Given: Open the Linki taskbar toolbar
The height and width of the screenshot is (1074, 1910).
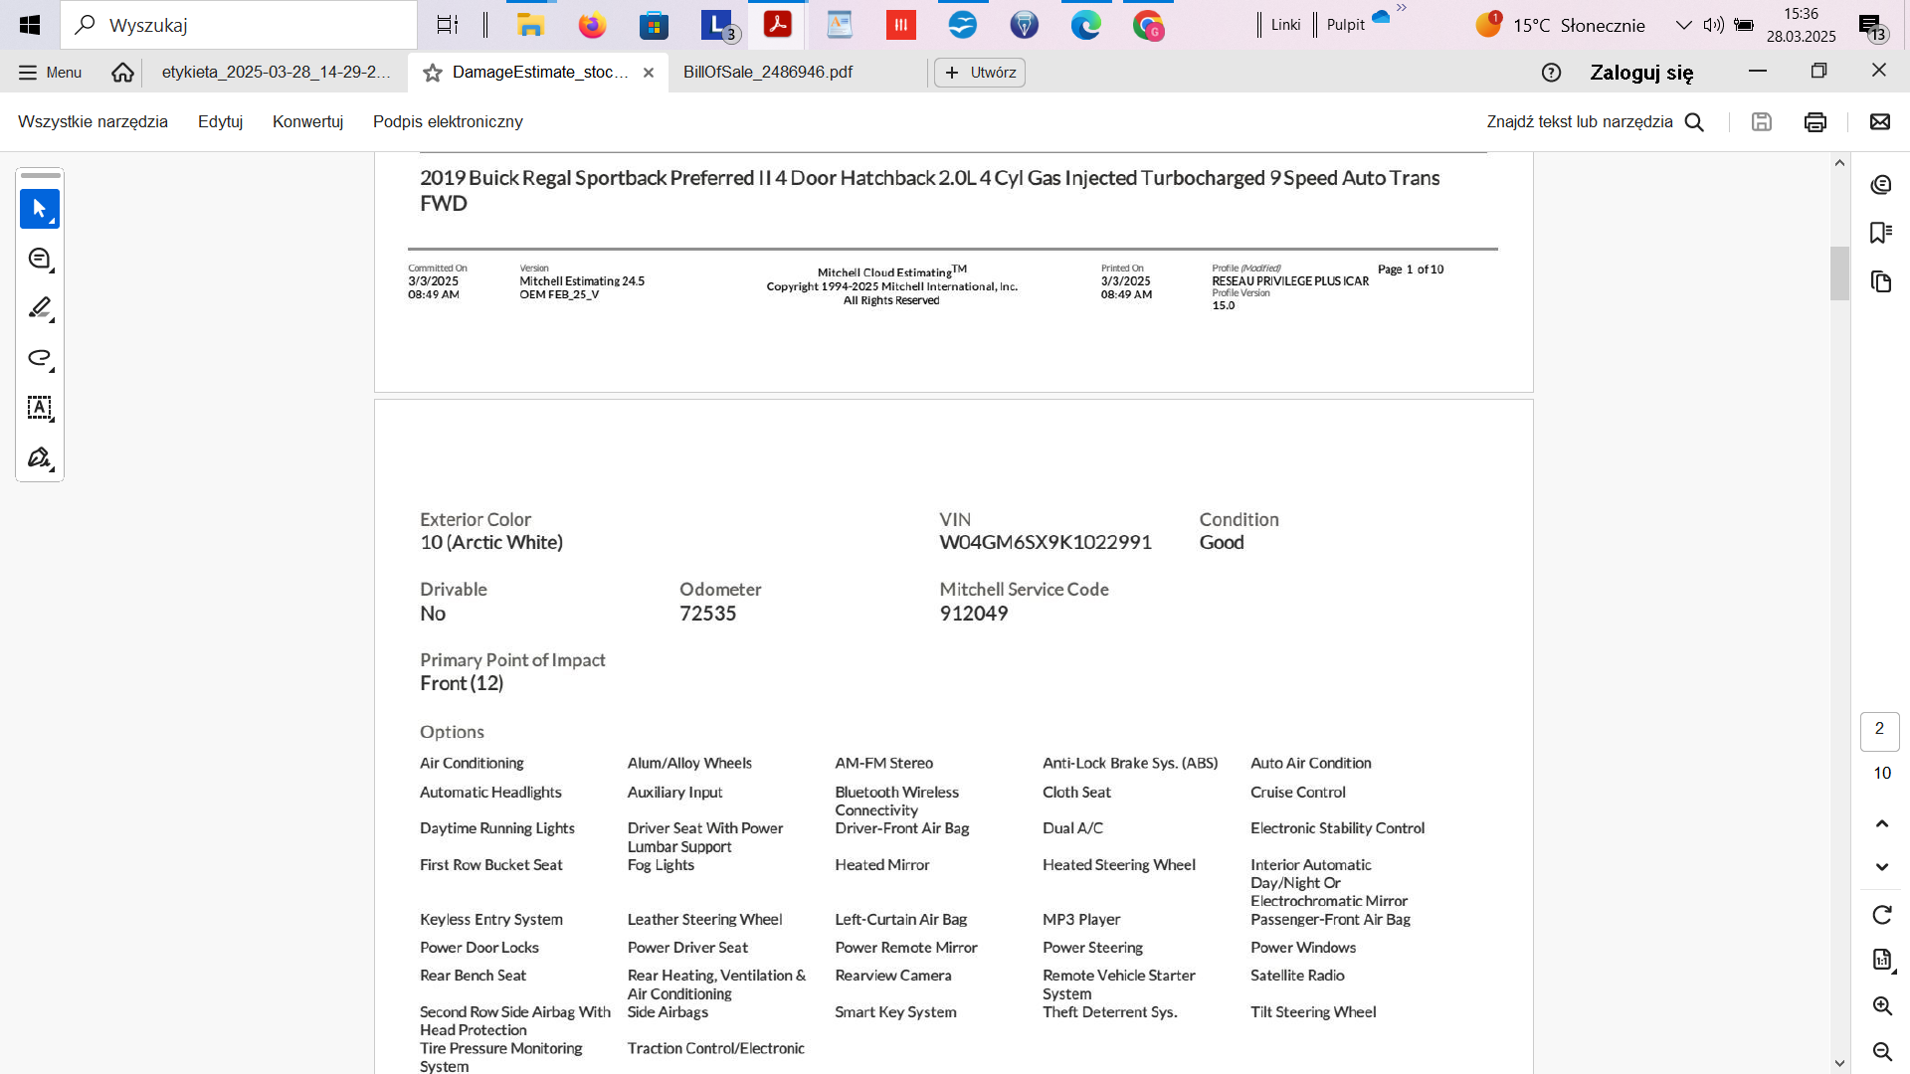Looking at the screenshot, I should coord(1285,25).
